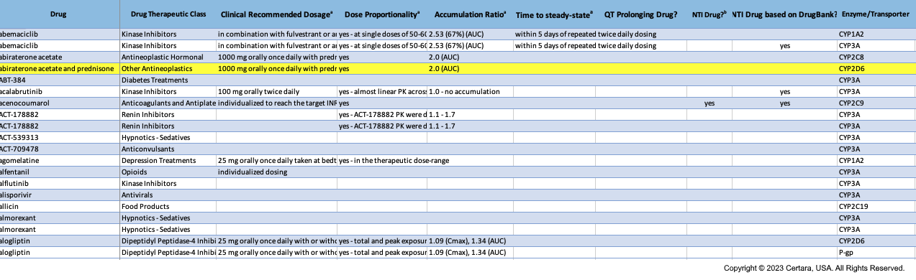
Task: Select the Opioids therapeutic class cell
Action: 168,172
